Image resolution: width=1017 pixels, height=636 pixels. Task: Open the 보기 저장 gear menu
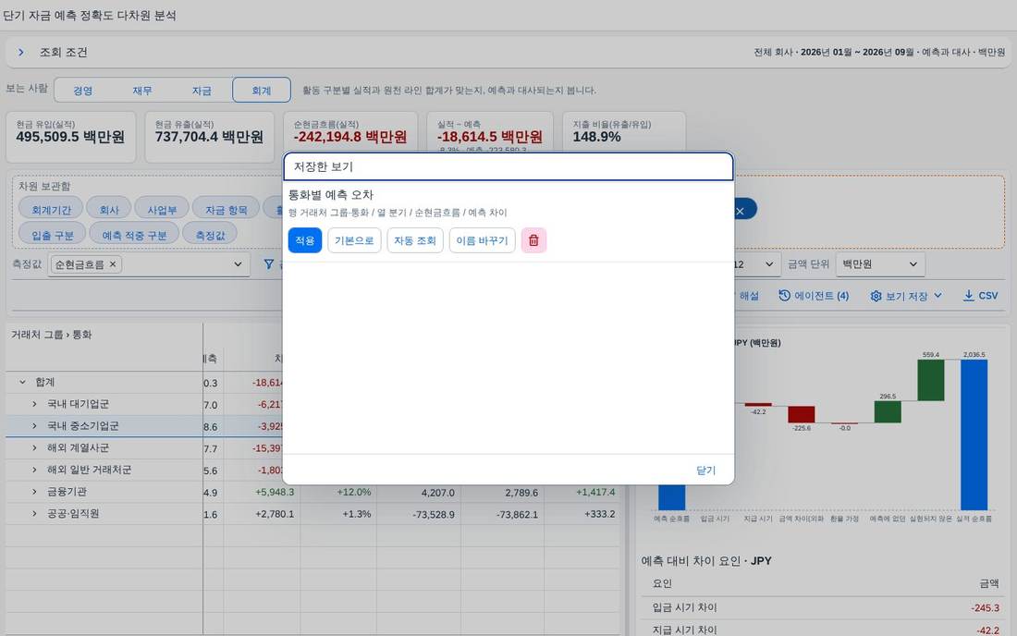tap(906, 296)
